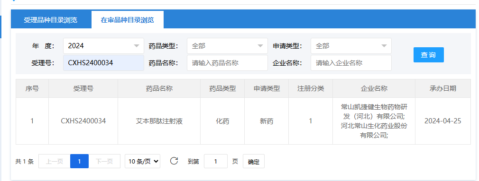Focus the 受理号 input field
Viewport: 479px width, 181px height.
pos(103,63)
